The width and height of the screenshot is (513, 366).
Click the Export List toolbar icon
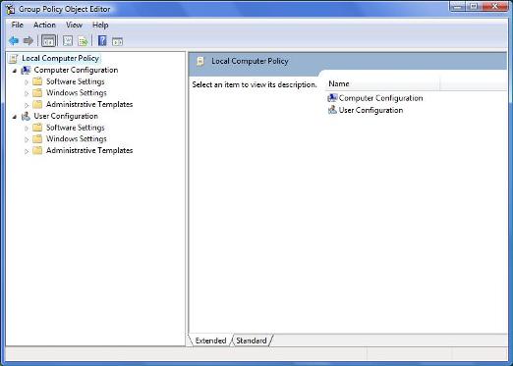pos(83,41)
